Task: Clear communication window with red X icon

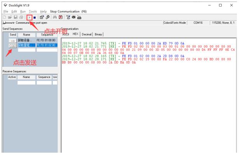Action: tap(61, 17)
